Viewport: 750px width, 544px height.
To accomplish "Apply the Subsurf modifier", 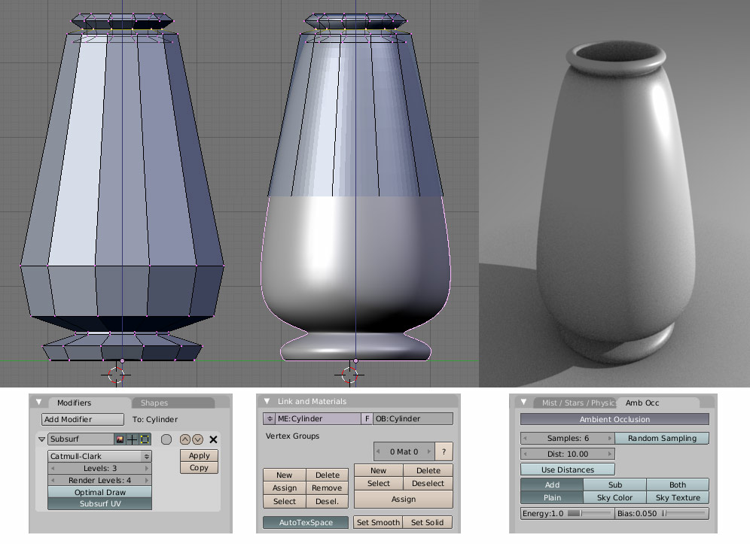I will (199, 455).
